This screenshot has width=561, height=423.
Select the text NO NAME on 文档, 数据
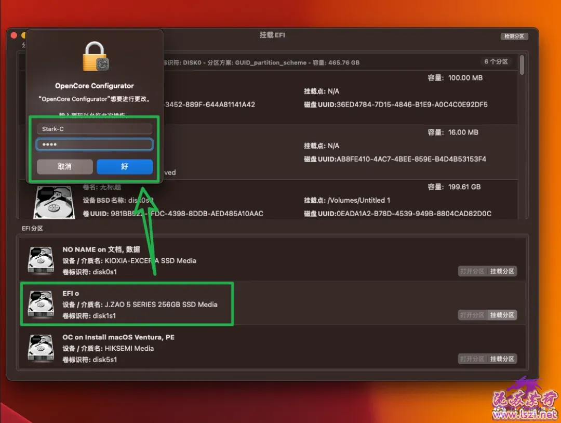click(101, 249)
